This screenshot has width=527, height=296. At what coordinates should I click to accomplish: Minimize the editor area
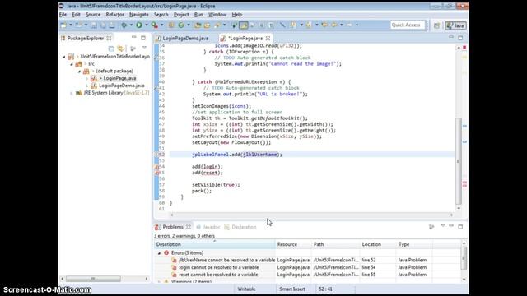pyautogui.click(x=451, y=38)
